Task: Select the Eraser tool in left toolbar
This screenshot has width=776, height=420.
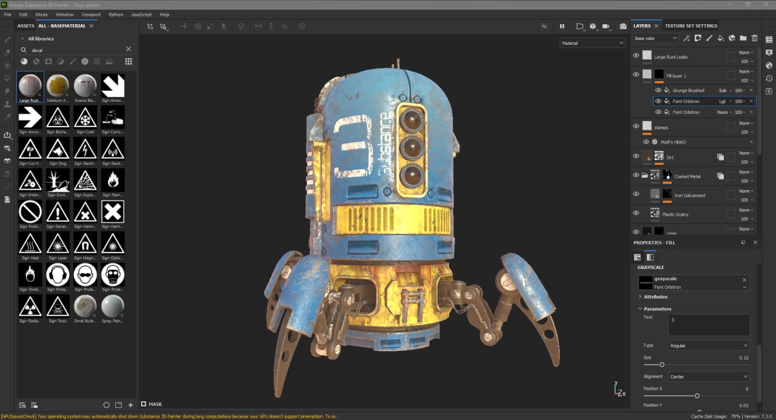Action: coord(7,52)
